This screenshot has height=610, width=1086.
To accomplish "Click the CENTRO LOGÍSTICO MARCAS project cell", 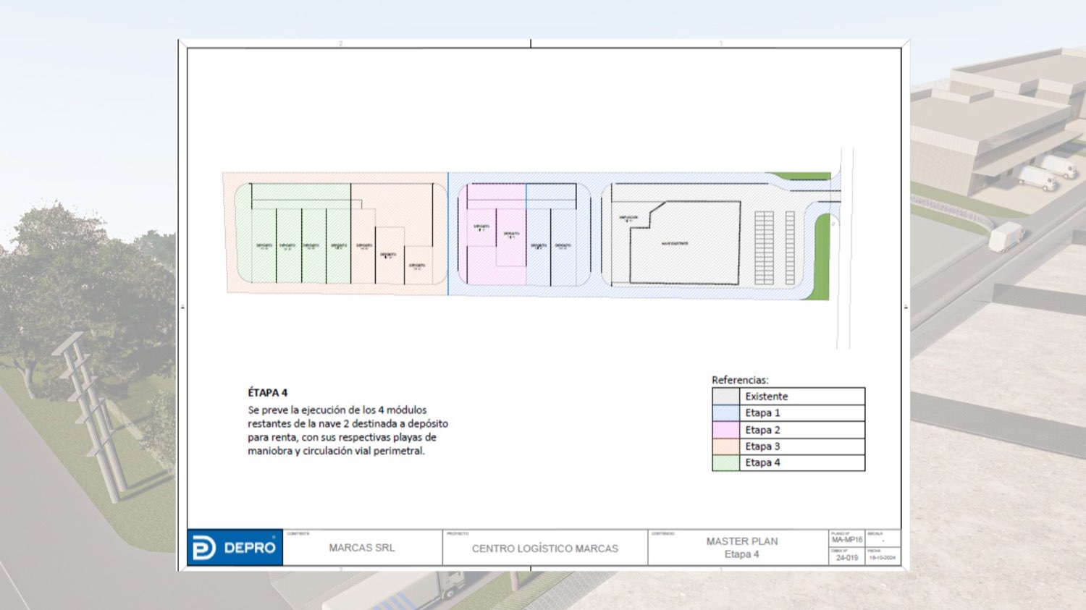I will (545, 548).
